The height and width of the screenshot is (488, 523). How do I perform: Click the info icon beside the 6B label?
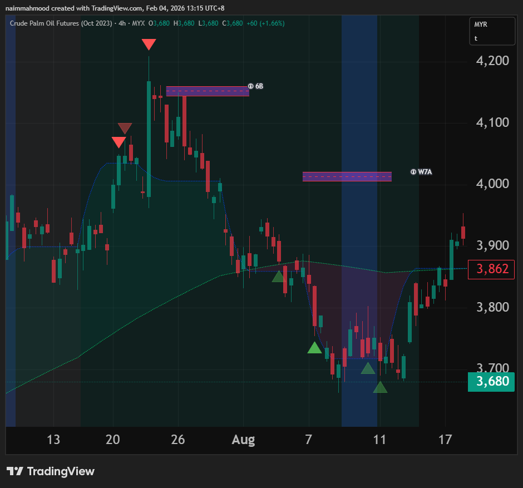pyautogui.click(x=251, y=86)
